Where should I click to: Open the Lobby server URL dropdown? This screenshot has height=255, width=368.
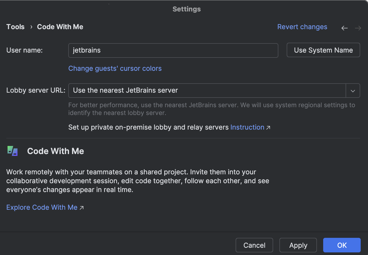click(x=207, y=90)
